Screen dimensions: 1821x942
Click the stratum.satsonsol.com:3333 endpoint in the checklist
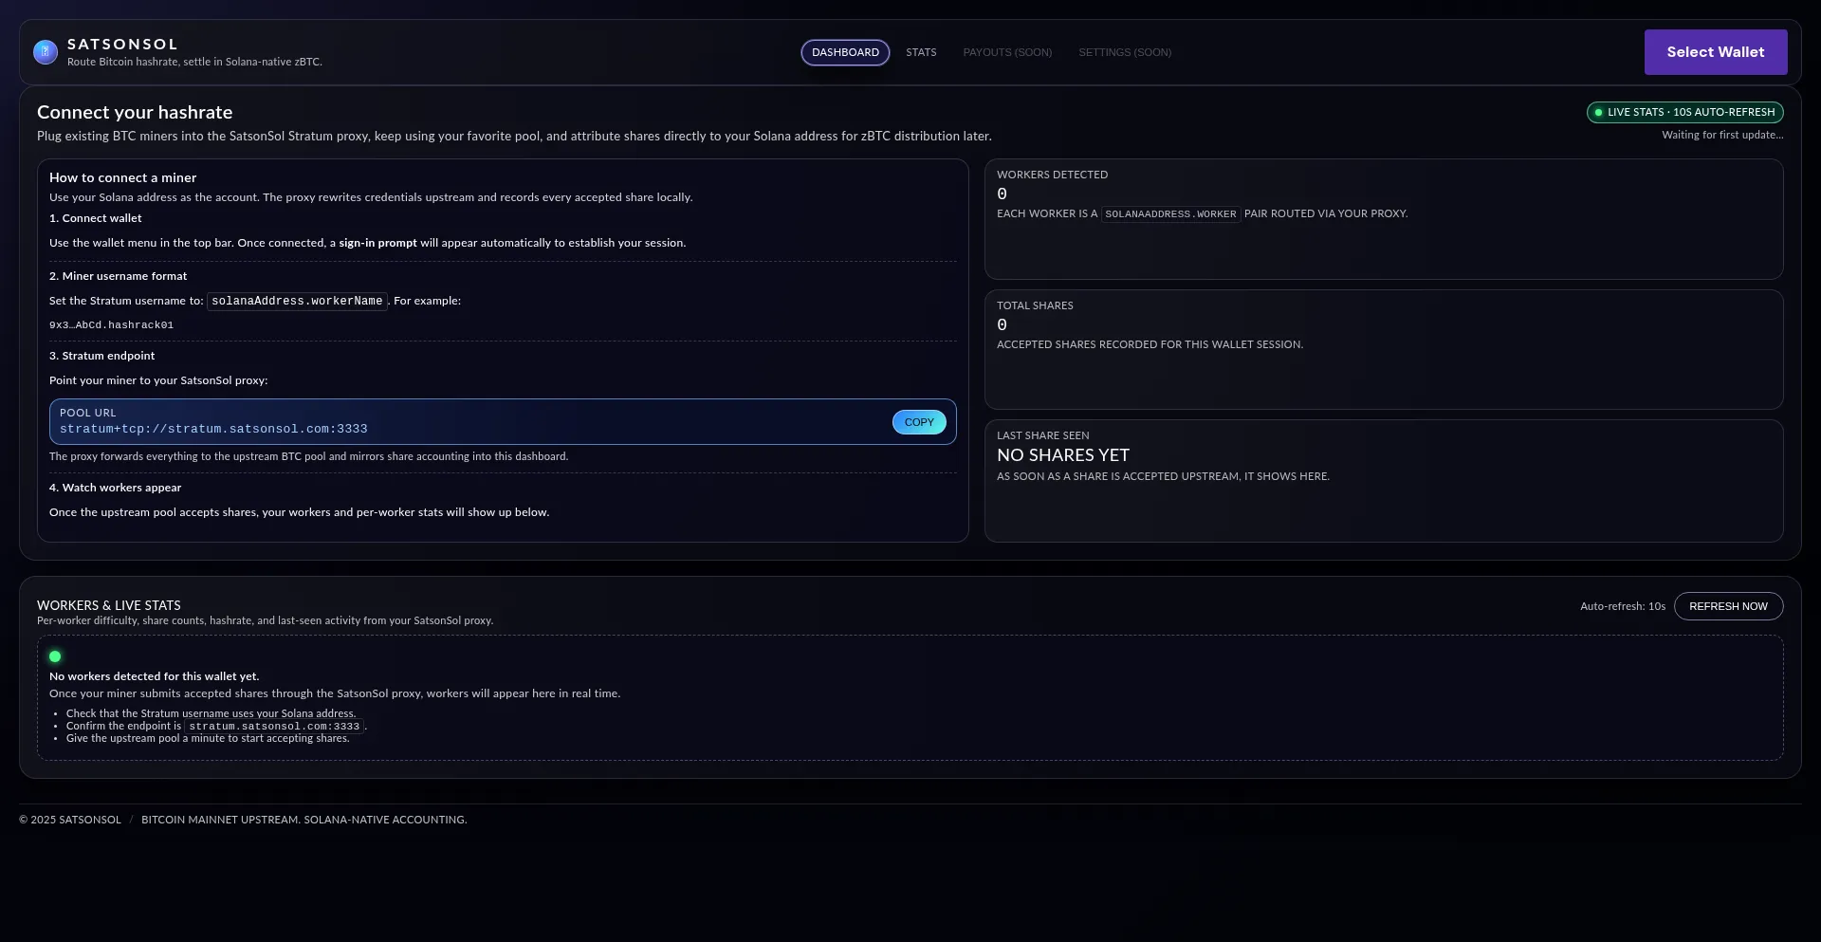(274, 727)
